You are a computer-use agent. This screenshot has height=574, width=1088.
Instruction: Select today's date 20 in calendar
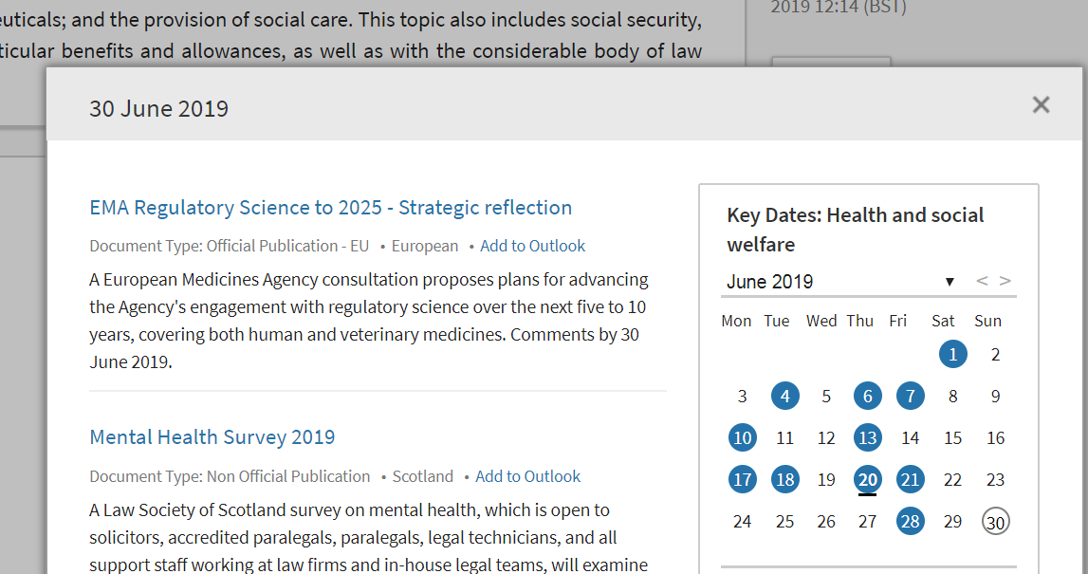(x=867, y=480)
